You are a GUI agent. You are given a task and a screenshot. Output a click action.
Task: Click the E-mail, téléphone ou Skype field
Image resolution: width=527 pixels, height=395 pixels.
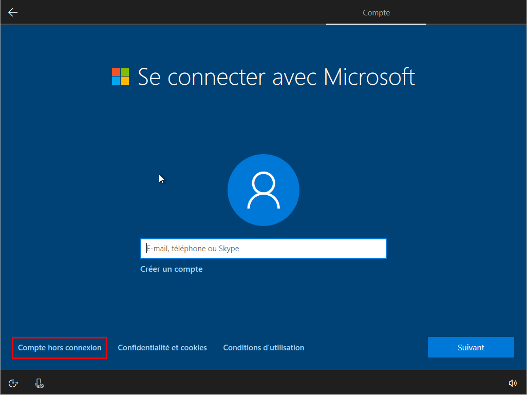coord(263,249)
